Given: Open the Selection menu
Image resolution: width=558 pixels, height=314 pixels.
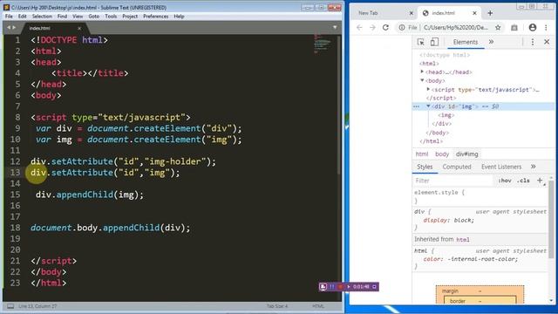Looking at the screenshot, I should (x=42, y=17).
